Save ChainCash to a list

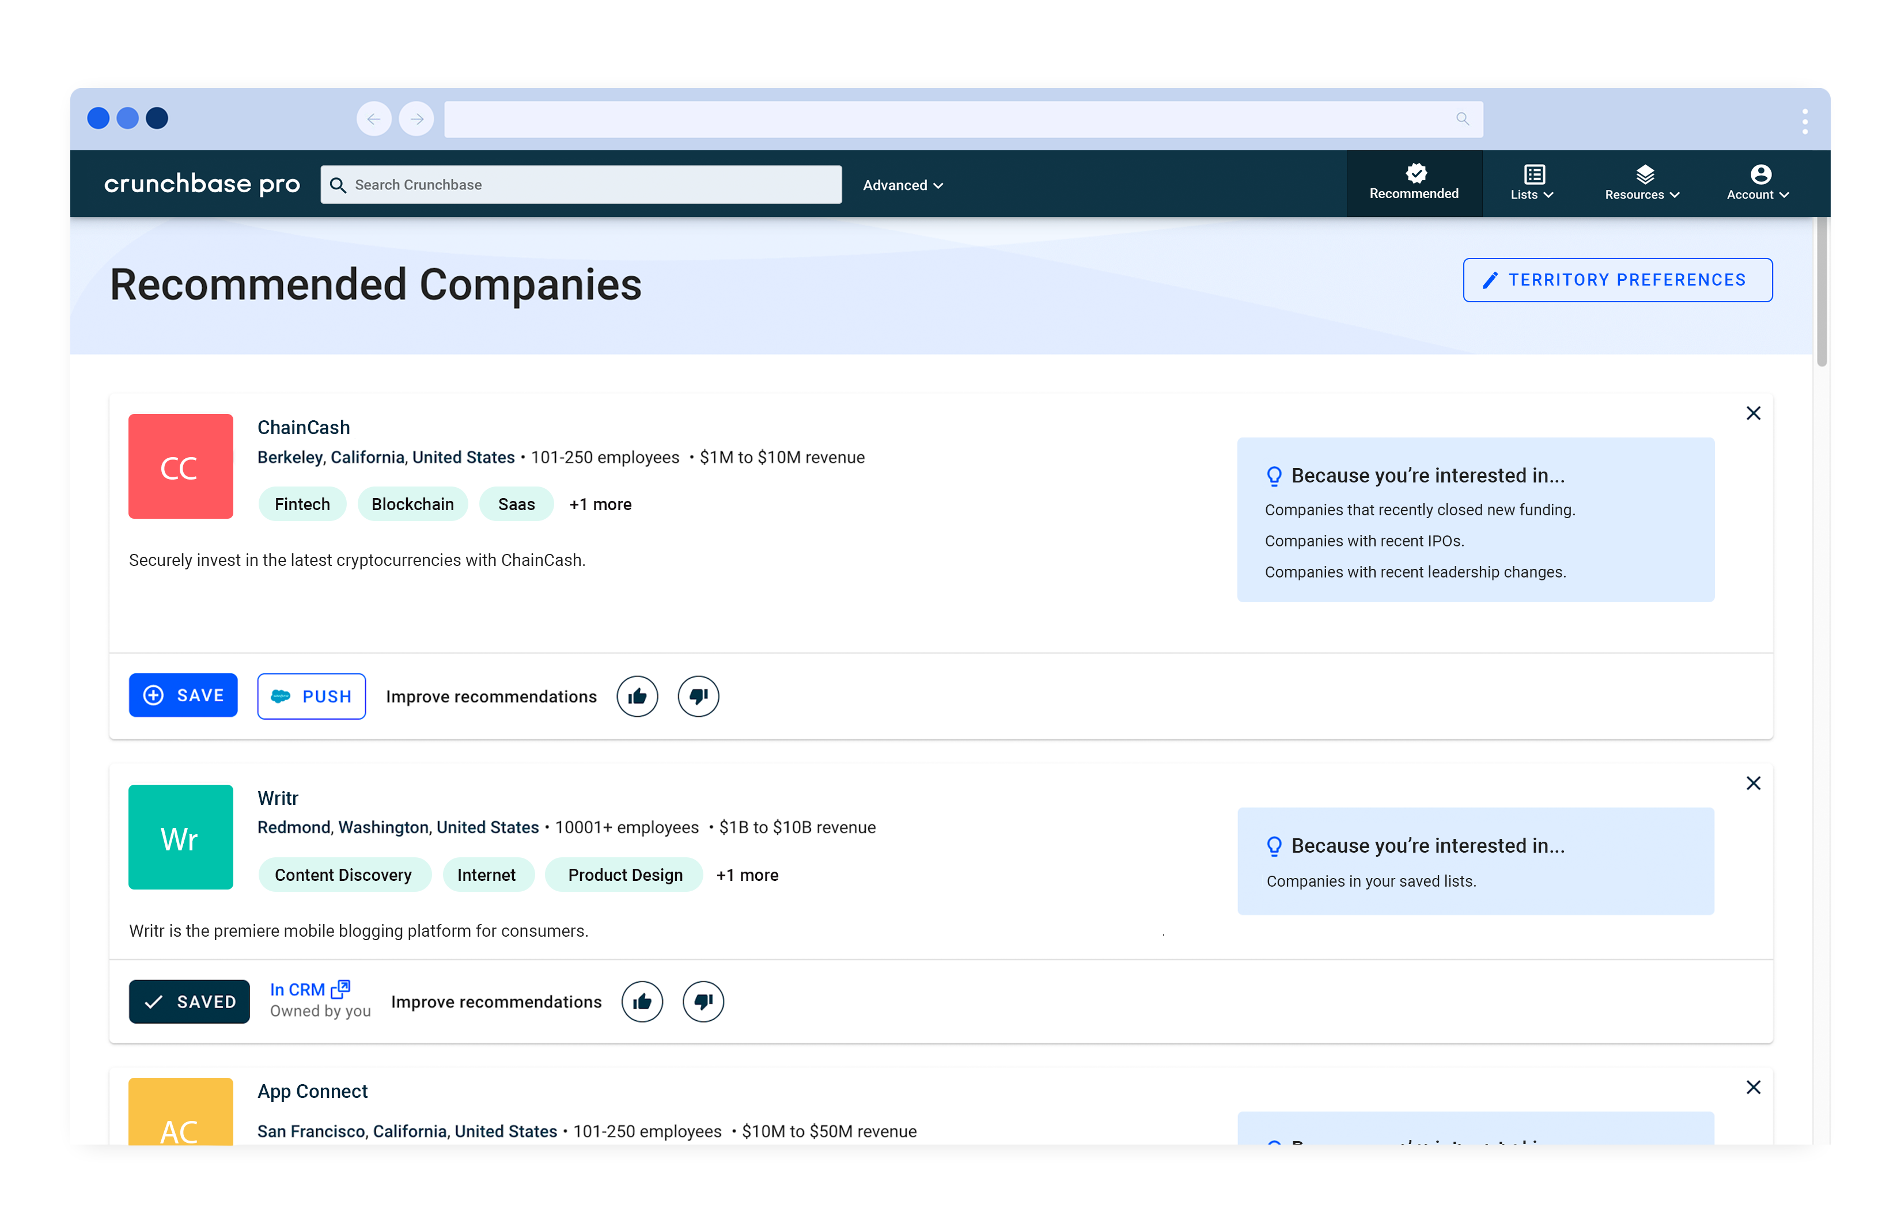tap(183, 695)
